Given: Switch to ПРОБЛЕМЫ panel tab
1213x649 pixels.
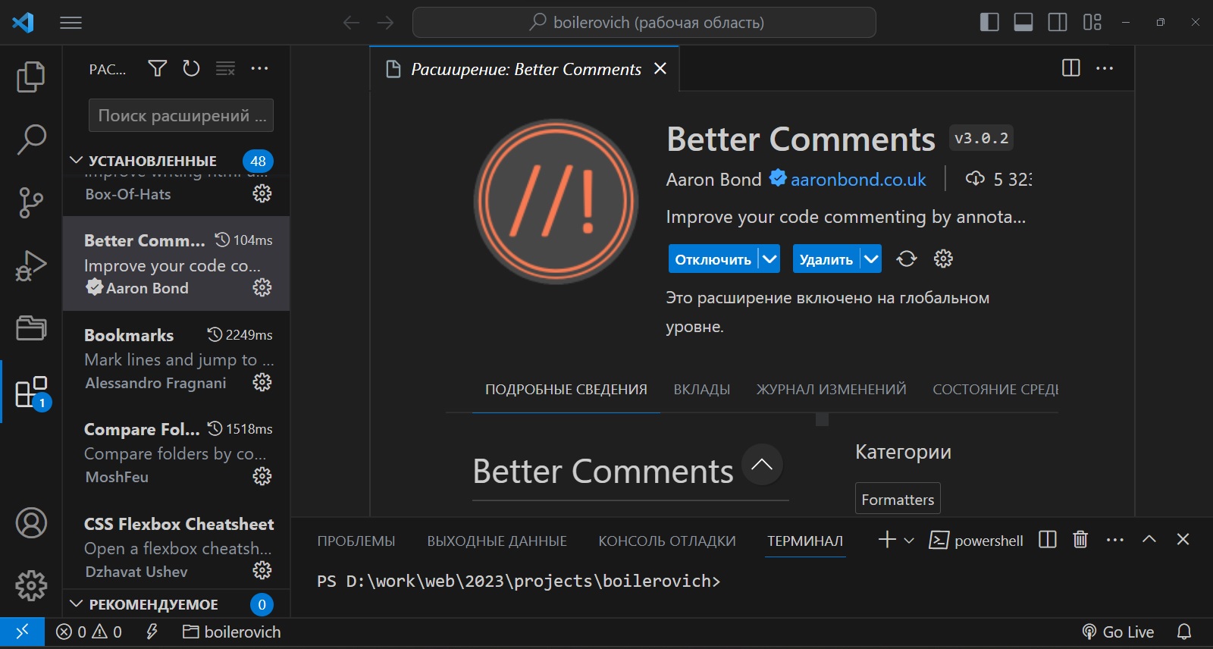Looking at the screenshot, I should [x=356, y=541].
